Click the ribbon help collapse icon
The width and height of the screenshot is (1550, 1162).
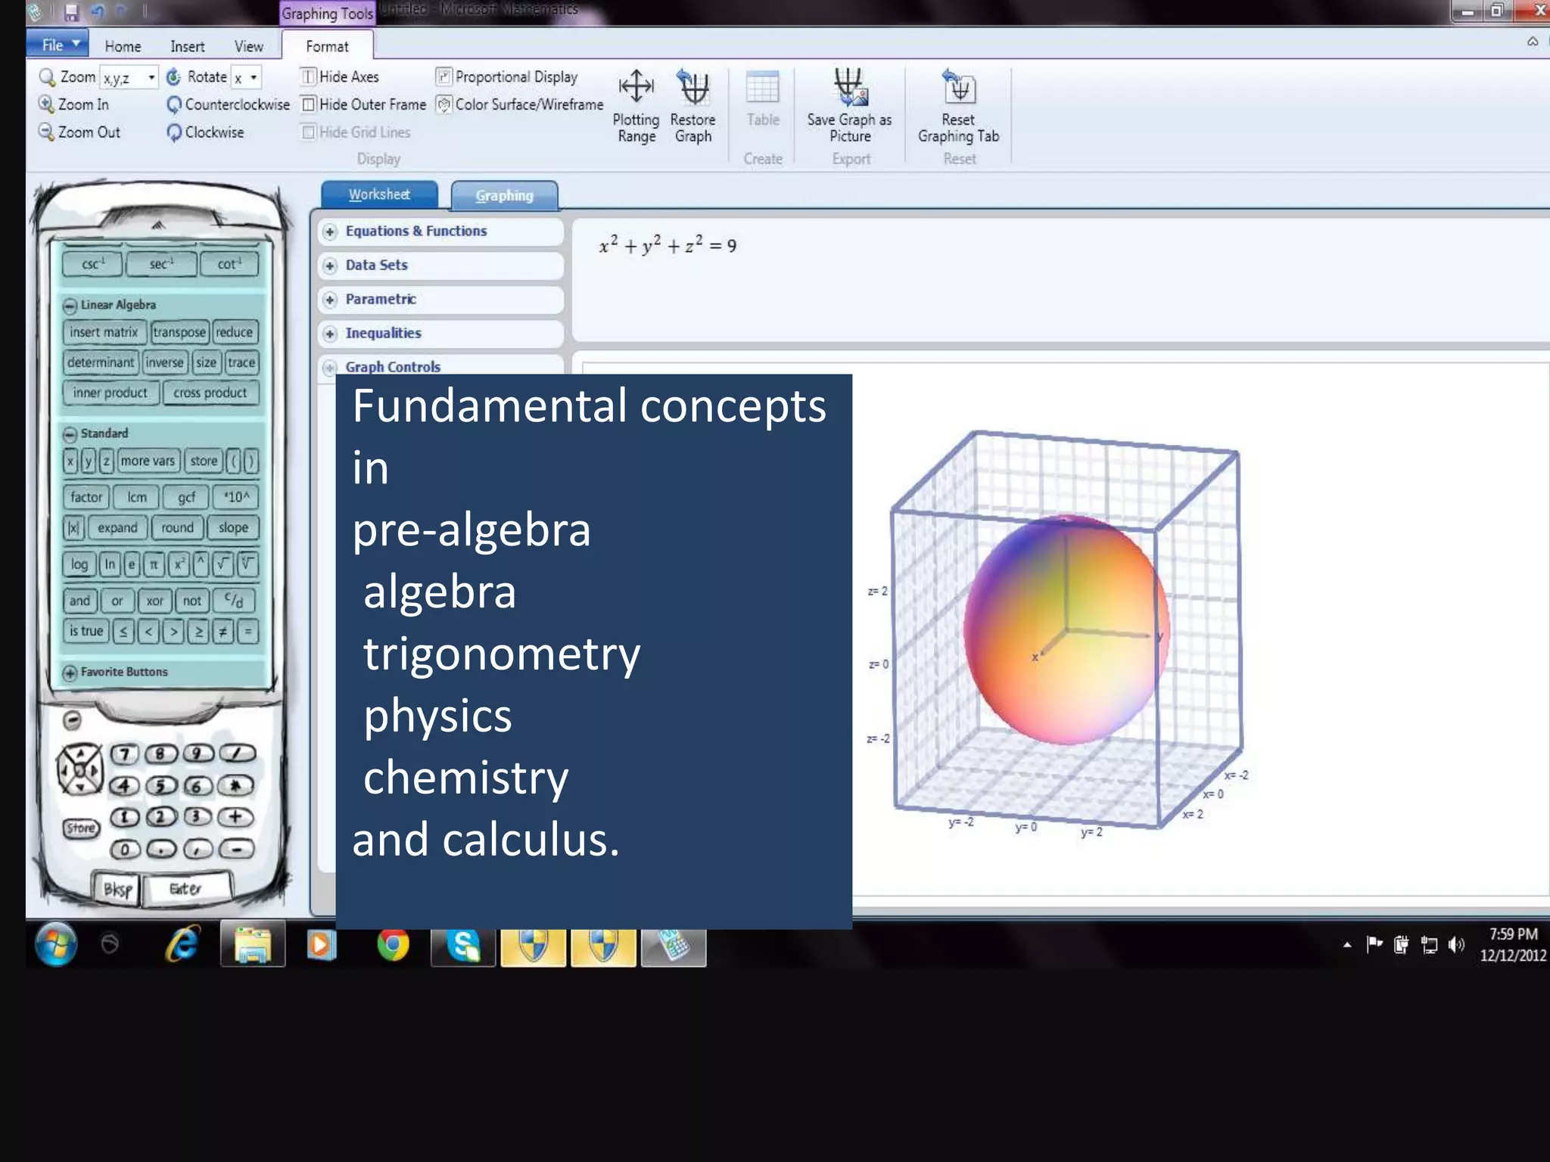[1533, 42]
